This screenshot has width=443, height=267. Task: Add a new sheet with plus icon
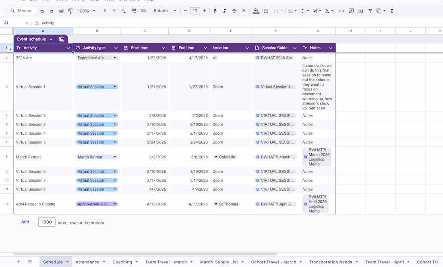[18, 262]
